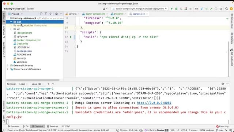The image size is (234, 132).
Task: Show Git history clock icon
Action: pyautogui.click(x=216, y=9)
